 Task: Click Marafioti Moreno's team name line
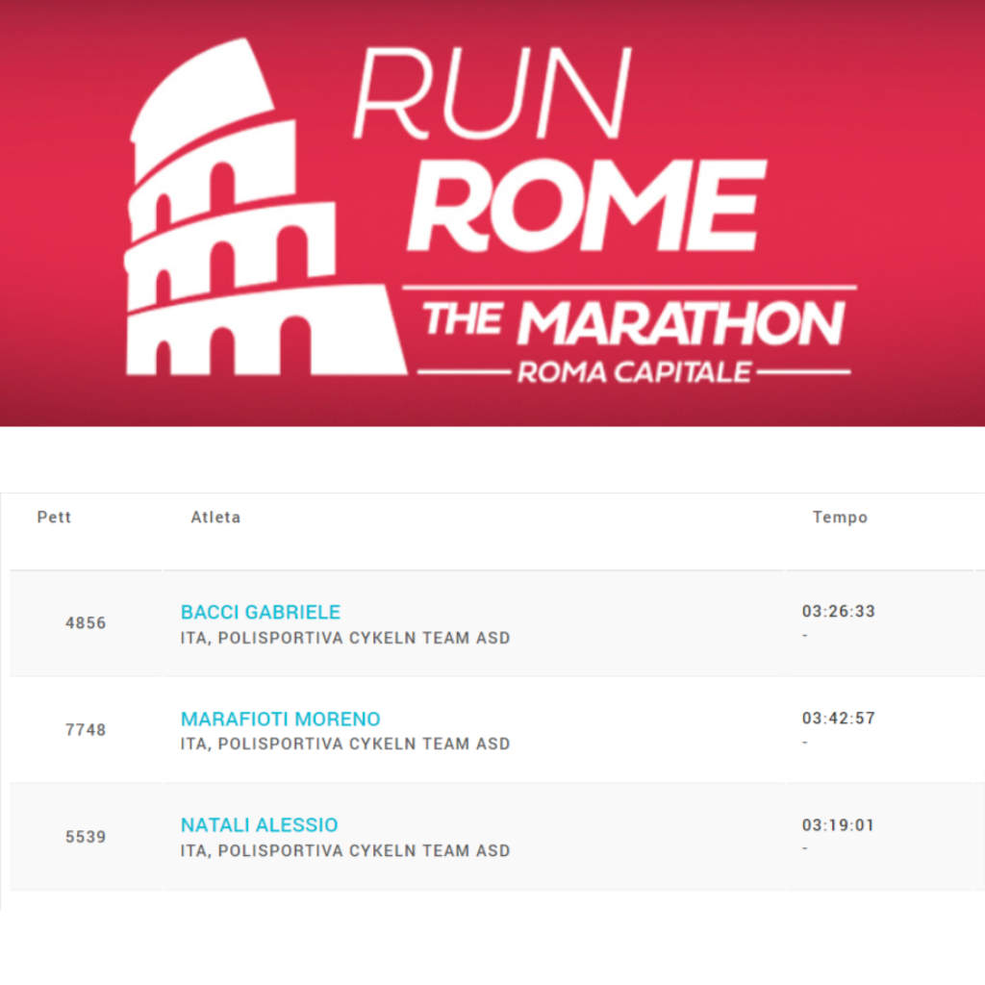345,744
